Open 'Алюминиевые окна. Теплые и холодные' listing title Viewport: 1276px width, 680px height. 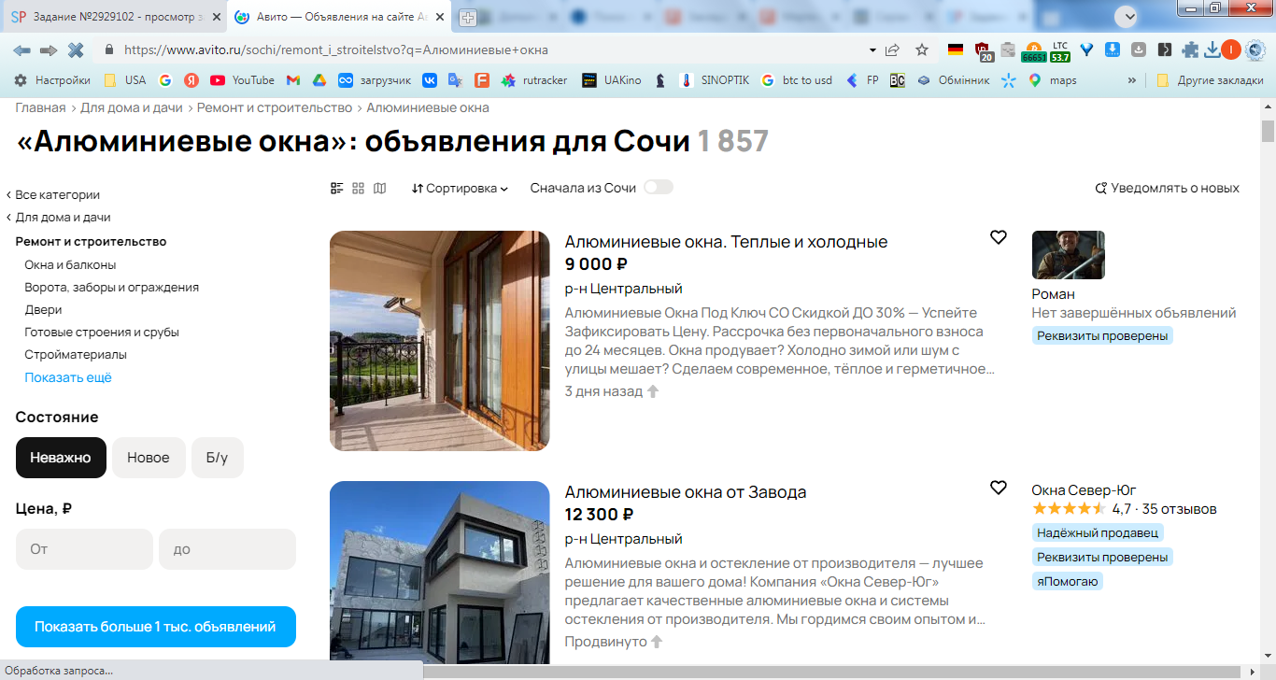[x=726, y=242]
